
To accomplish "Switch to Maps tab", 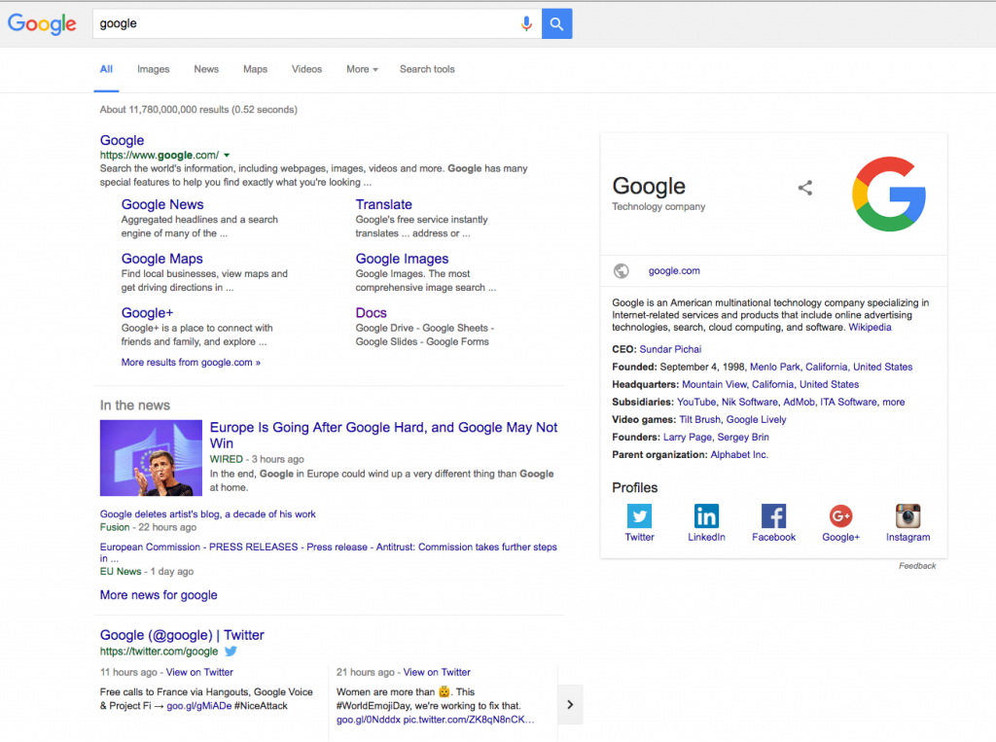I will pos(256,69).
